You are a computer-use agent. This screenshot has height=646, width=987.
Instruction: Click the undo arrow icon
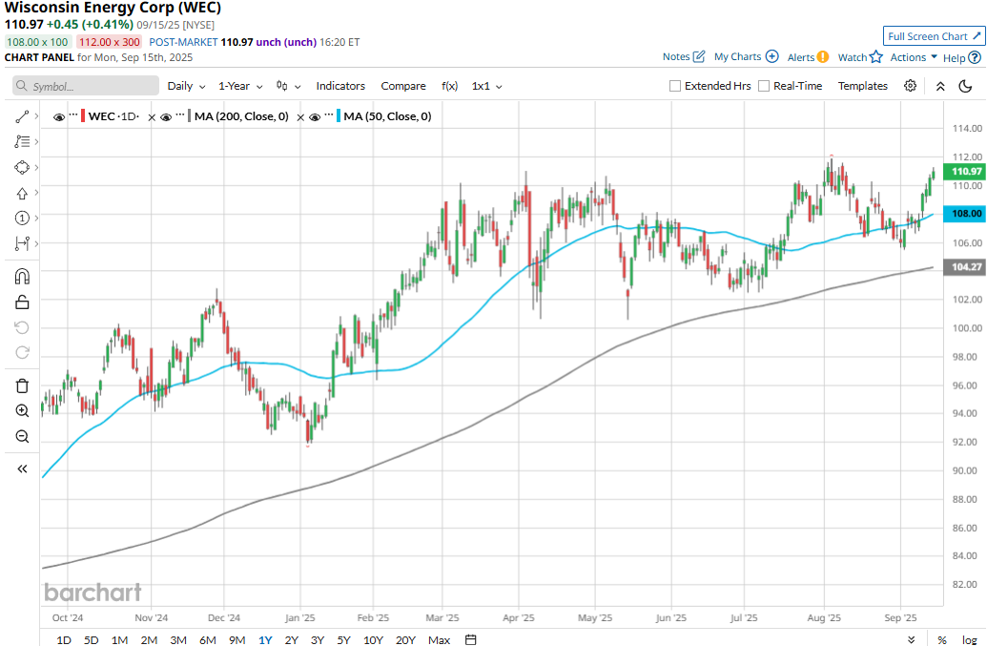(22, 327)
